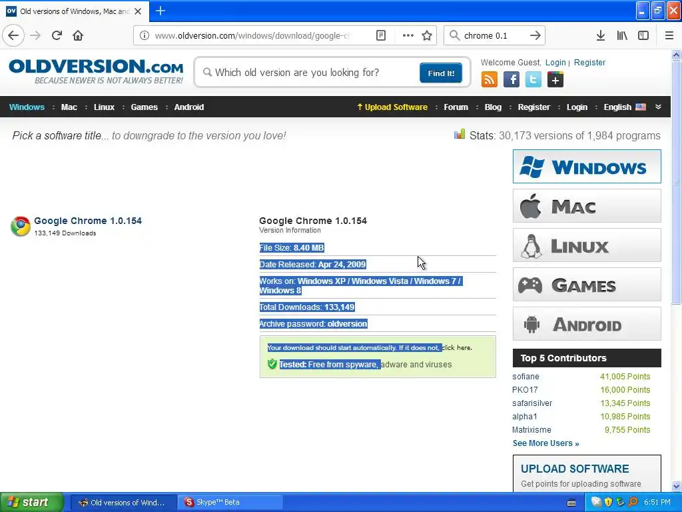Click the UPLOAD SOFTWARE box heading

pos(575,469)
